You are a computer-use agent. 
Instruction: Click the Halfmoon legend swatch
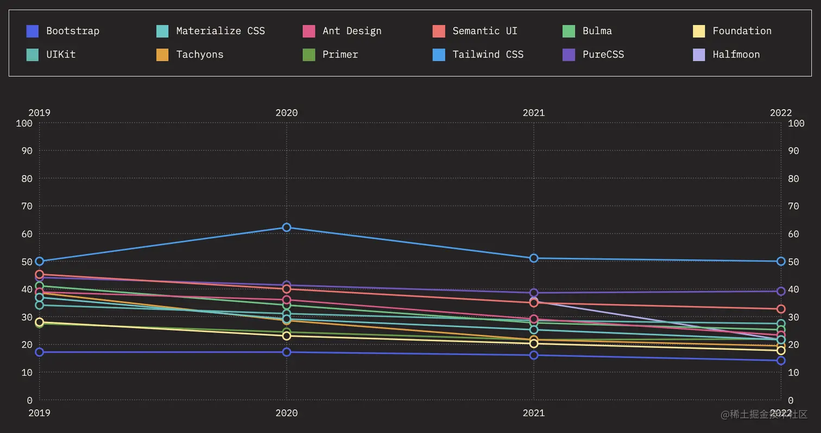tap(699, 54)
